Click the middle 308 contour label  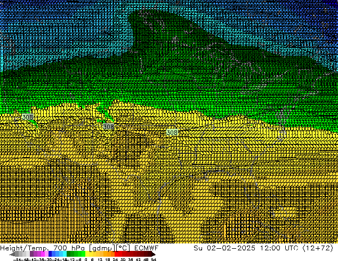pyautogui.click(x=108, y=127)
